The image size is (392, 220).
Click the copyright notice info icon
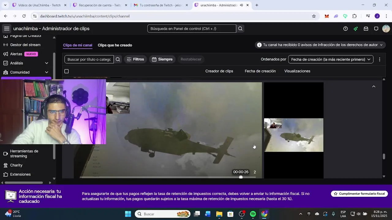tap(259, 45)
